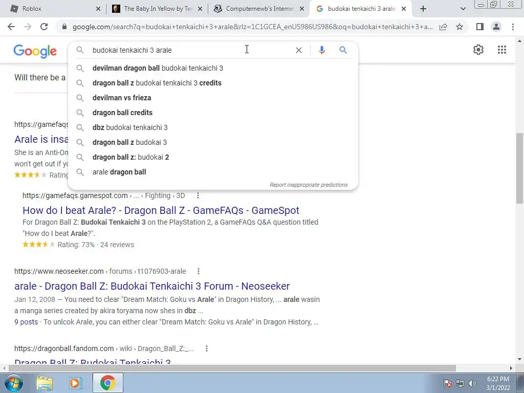Click the scroll-down arrow of vertical scrollbar
This screenshot has width=524, height=393.
[519, 360]
